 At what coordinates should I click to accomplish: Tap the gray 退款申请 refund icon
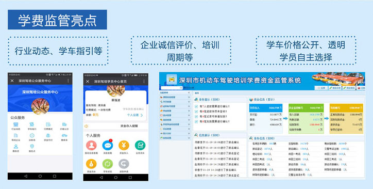tap(124, 164)
